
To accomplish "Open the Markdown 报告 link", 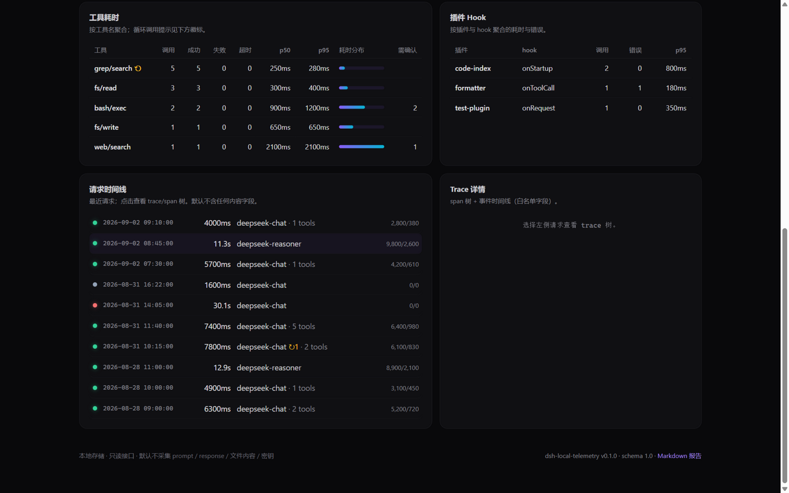I will (679, 456).
